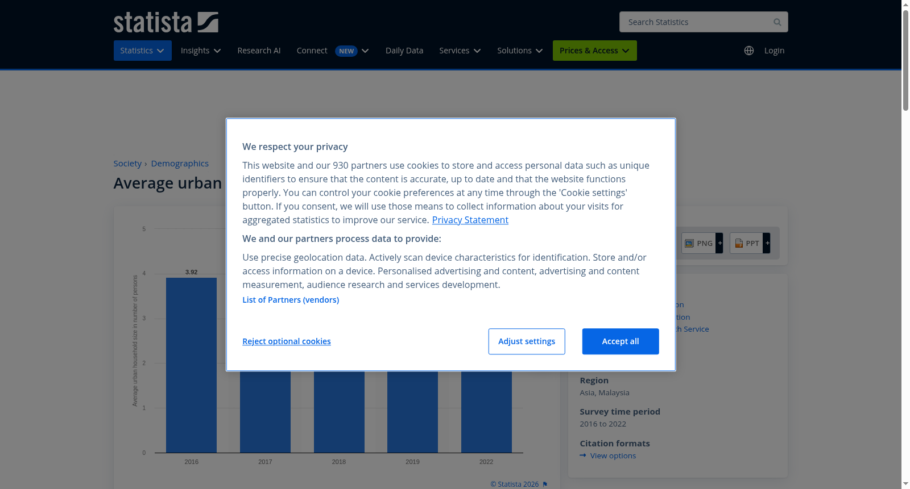
Task: Click View options under Citation formats
Action: [x=613, y=455]
